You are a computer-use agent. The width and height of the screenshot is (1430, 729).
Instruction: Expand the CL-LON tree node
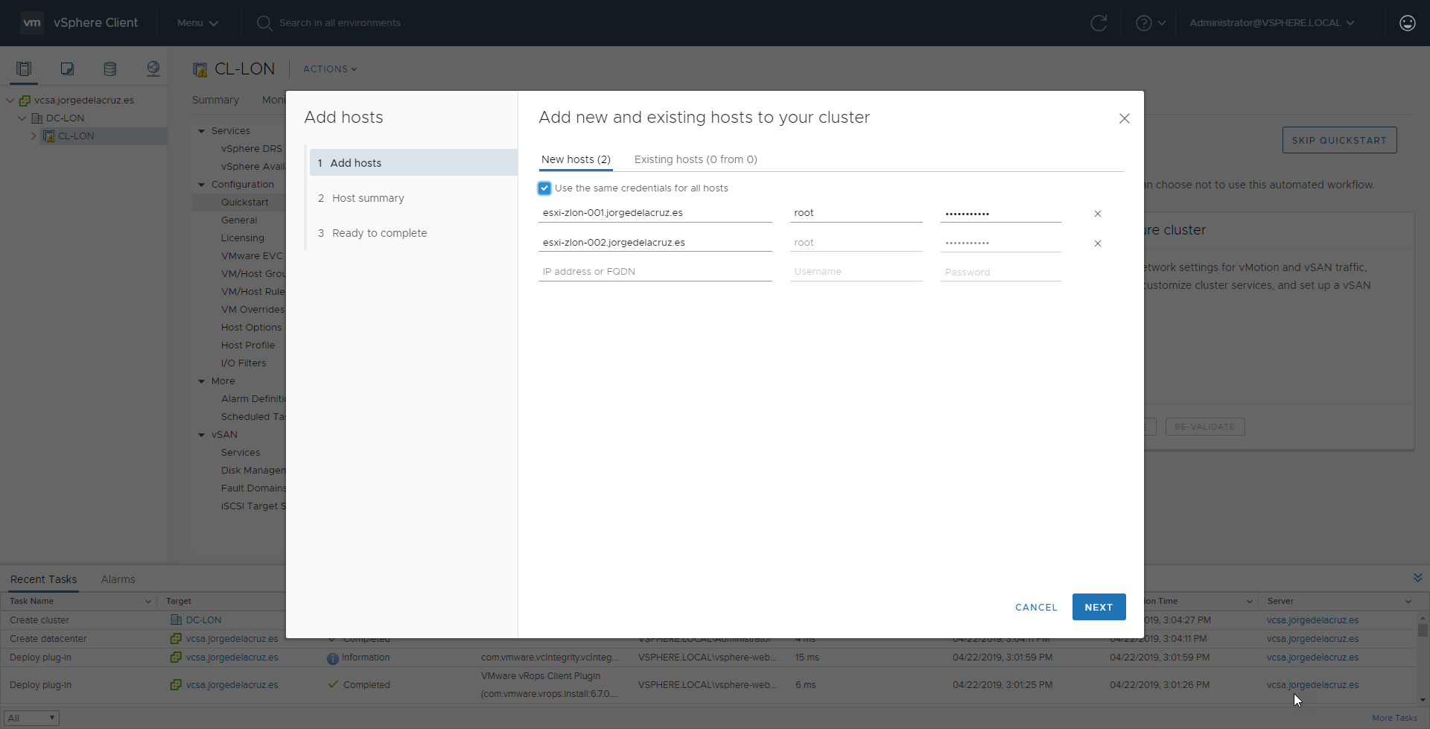point(34,136)
